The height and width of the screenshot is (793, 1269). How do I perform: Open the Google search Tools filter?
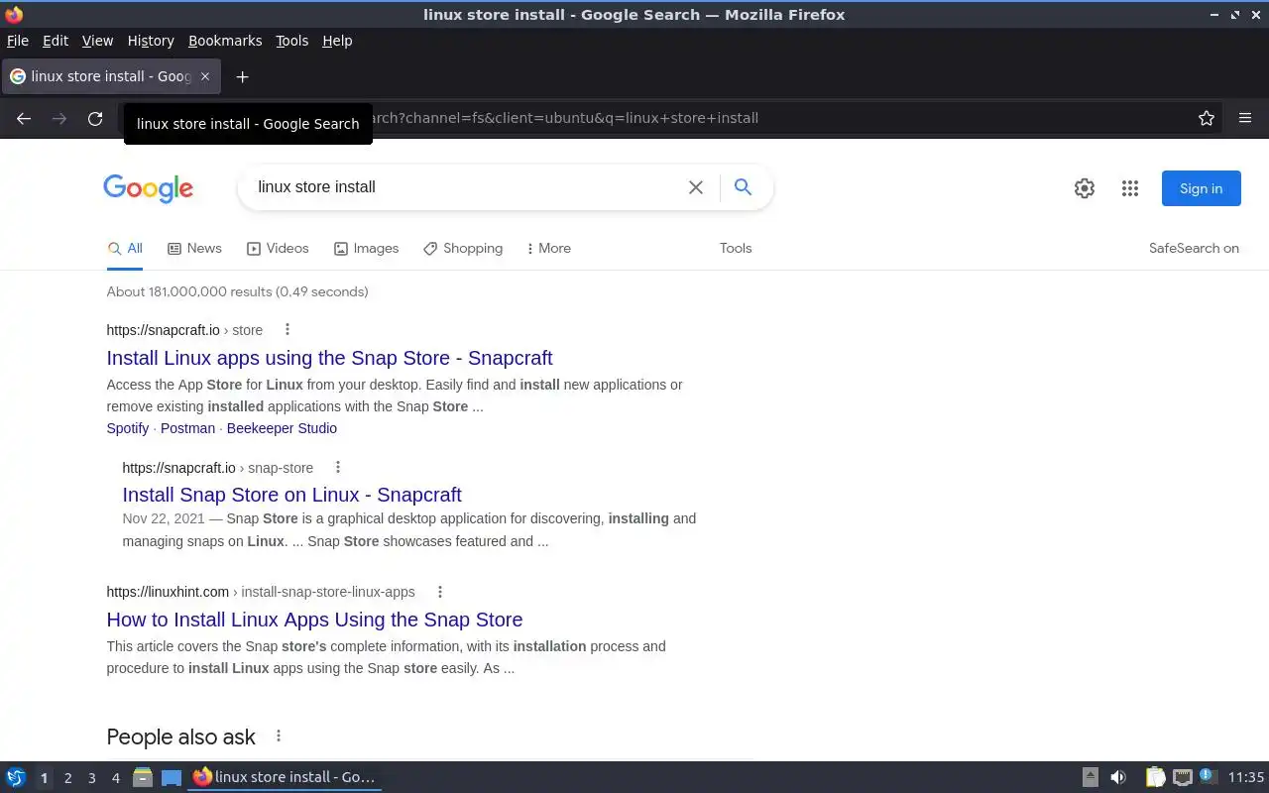pos(736,249)
